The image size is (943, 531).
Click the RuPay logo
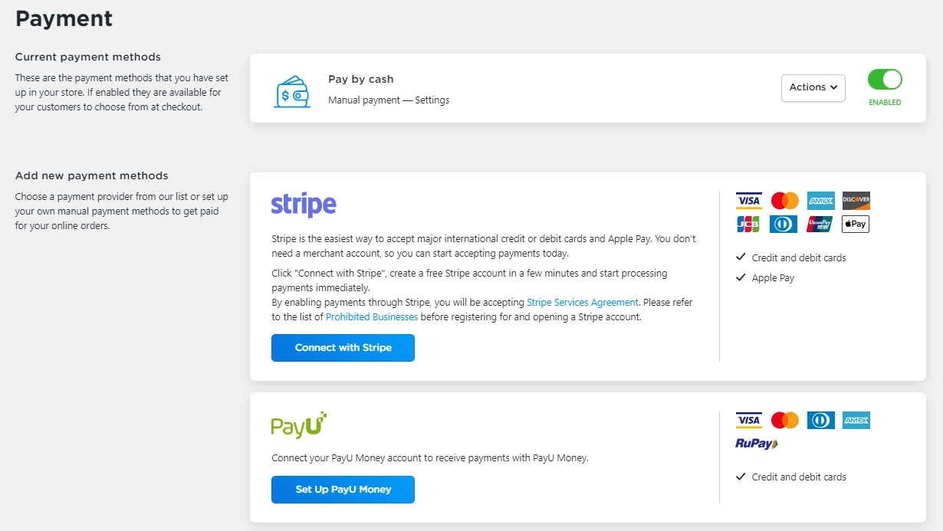[757, 444]
